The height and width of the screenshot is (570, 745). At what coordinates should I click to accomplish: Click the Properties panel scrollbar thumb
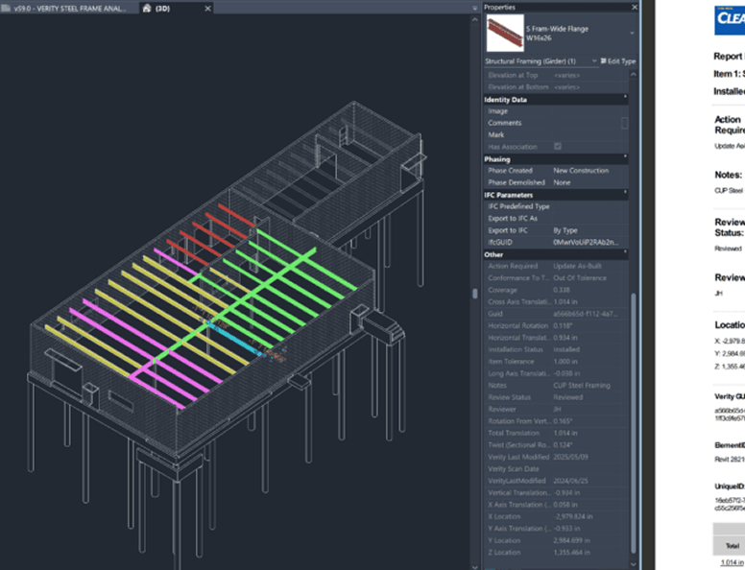(634, 423)
